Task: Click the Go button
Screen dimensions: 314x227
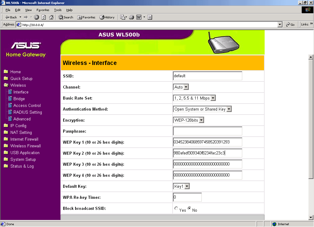Action: pyautogui.click(x=290, y=25)
